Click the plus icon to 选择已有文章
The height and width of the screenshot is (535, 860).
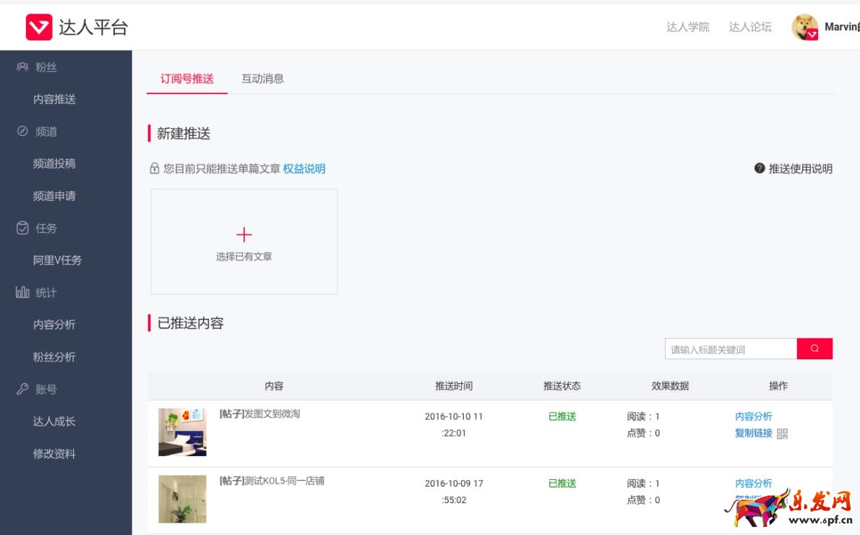244,234
